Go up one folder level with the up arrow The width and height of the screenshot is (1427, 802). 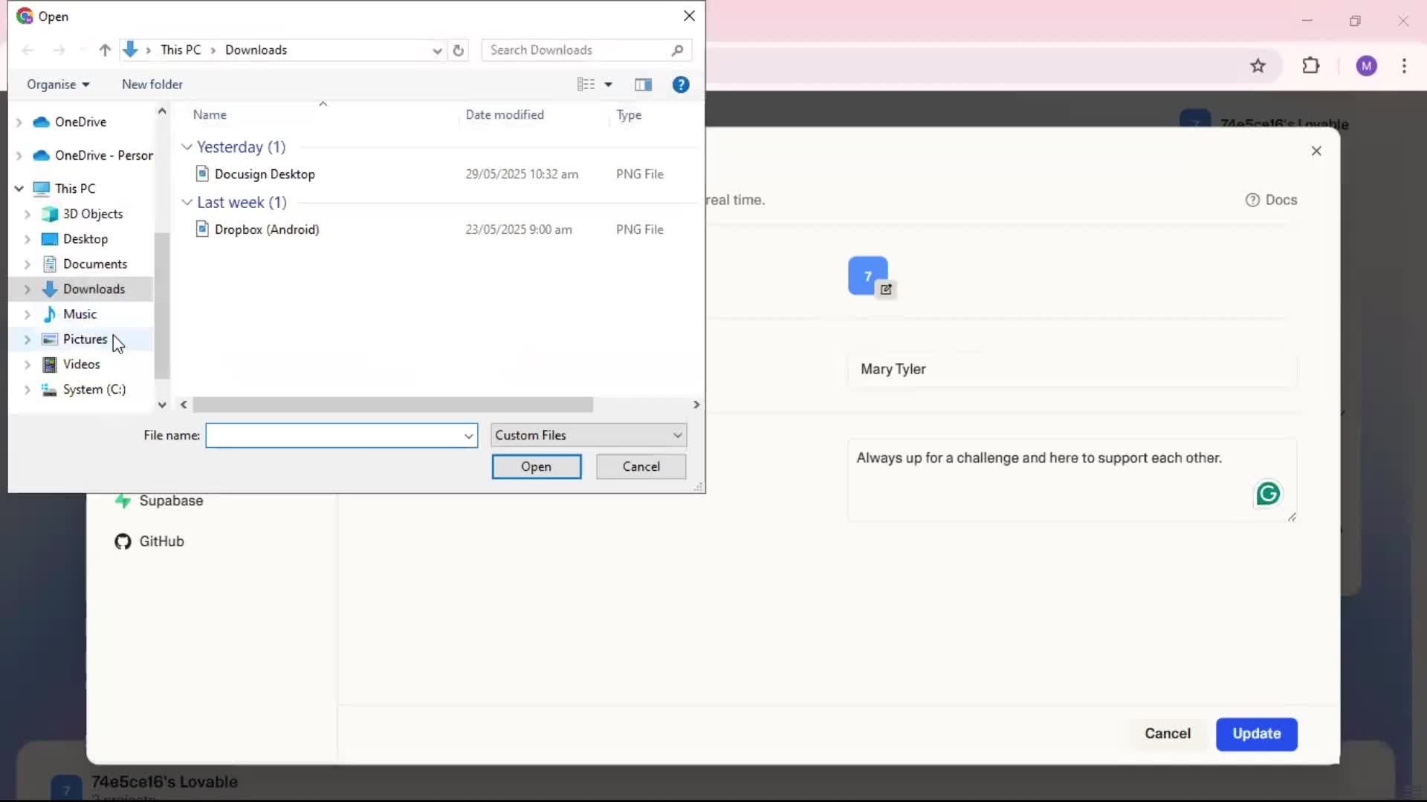click(x=105, y=50)
